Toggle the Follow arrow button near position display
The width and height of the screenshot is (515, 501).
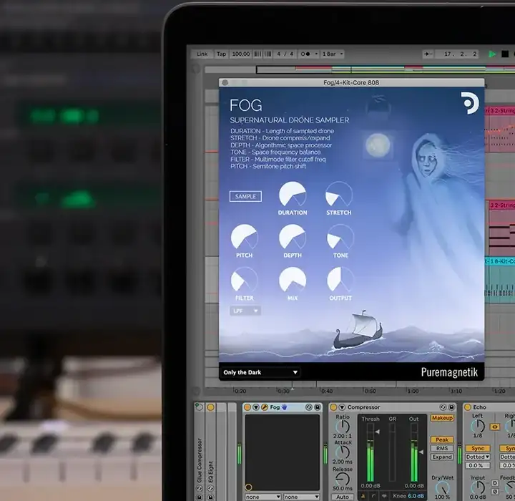pos(428,54)
